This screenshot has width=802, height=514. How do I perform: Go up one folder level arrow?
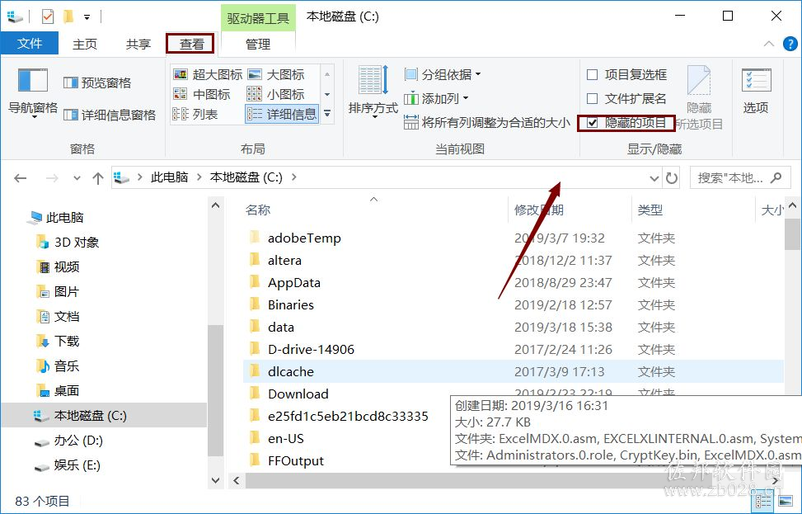click(98, 178)
